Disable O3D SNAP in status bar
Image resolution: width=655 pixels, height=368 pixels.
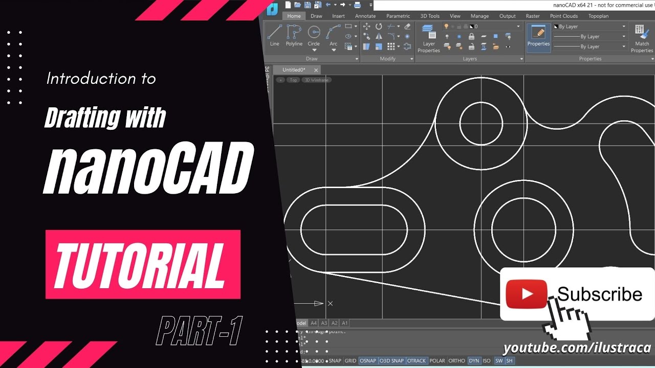(391, 361)
